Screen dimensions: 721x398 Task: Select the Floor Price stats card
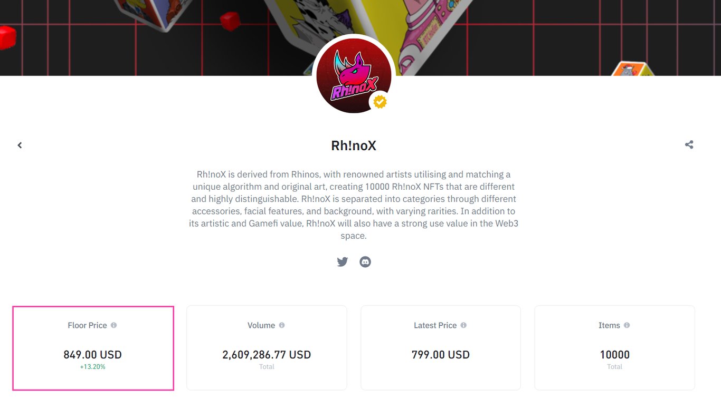93,348
